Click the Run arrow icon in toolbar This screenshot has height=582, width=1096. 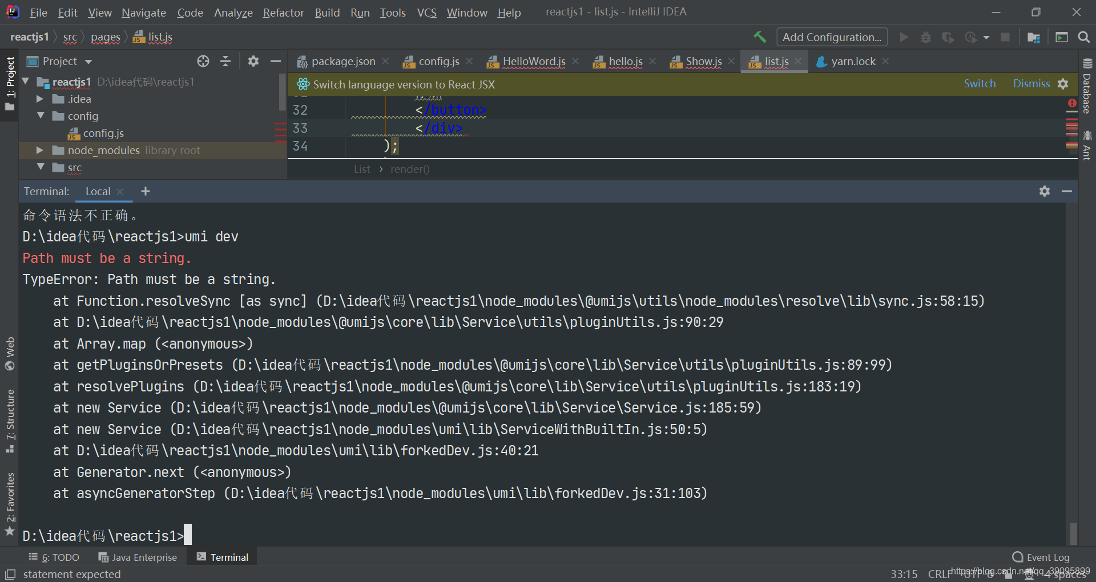click(904, 37)
